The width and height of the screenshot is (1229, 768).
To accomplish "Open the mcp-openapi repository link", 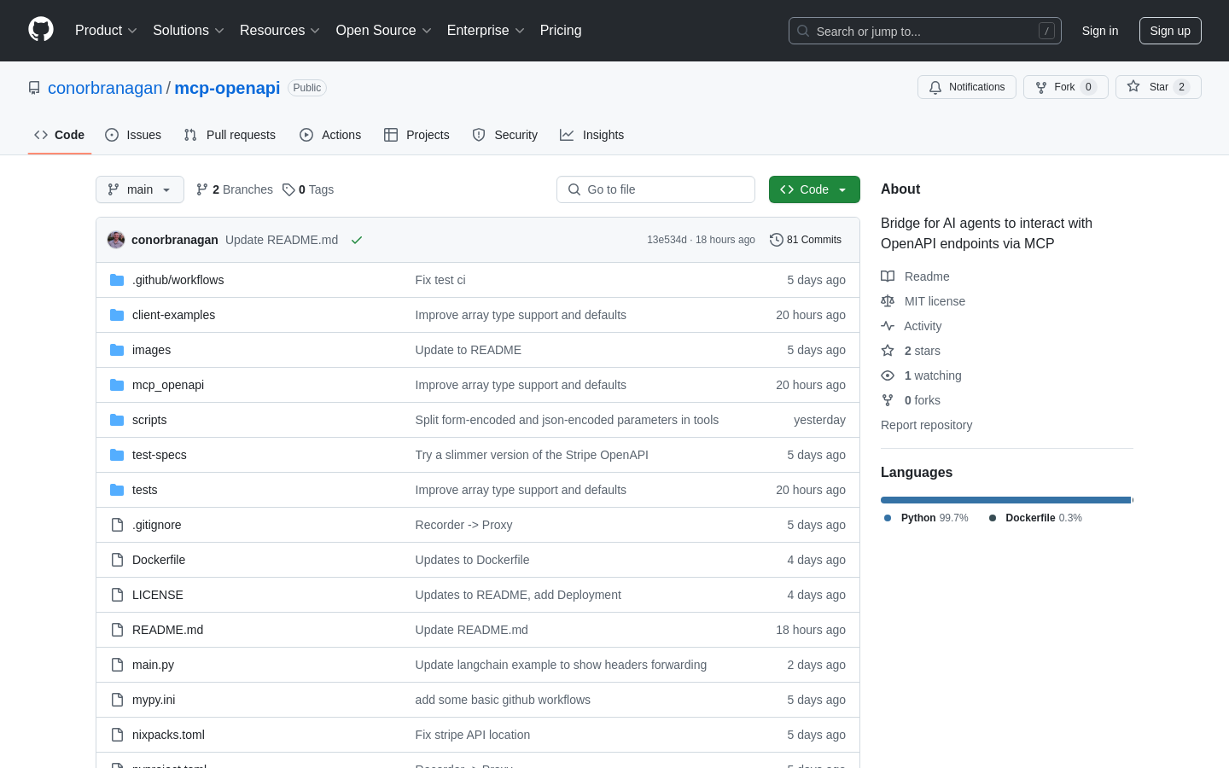I will pyautogui.click(x=227, y=88).
